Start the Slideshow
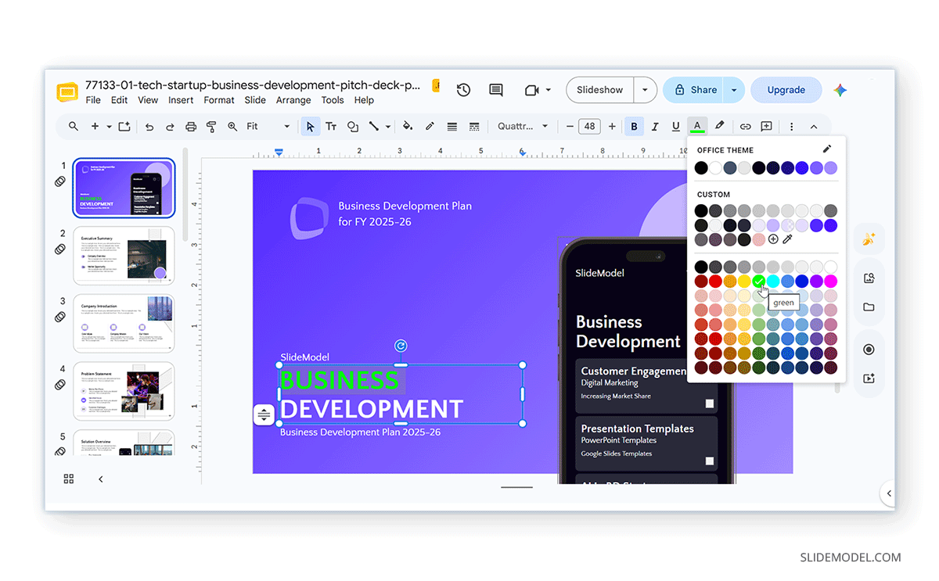 [600, 90]
